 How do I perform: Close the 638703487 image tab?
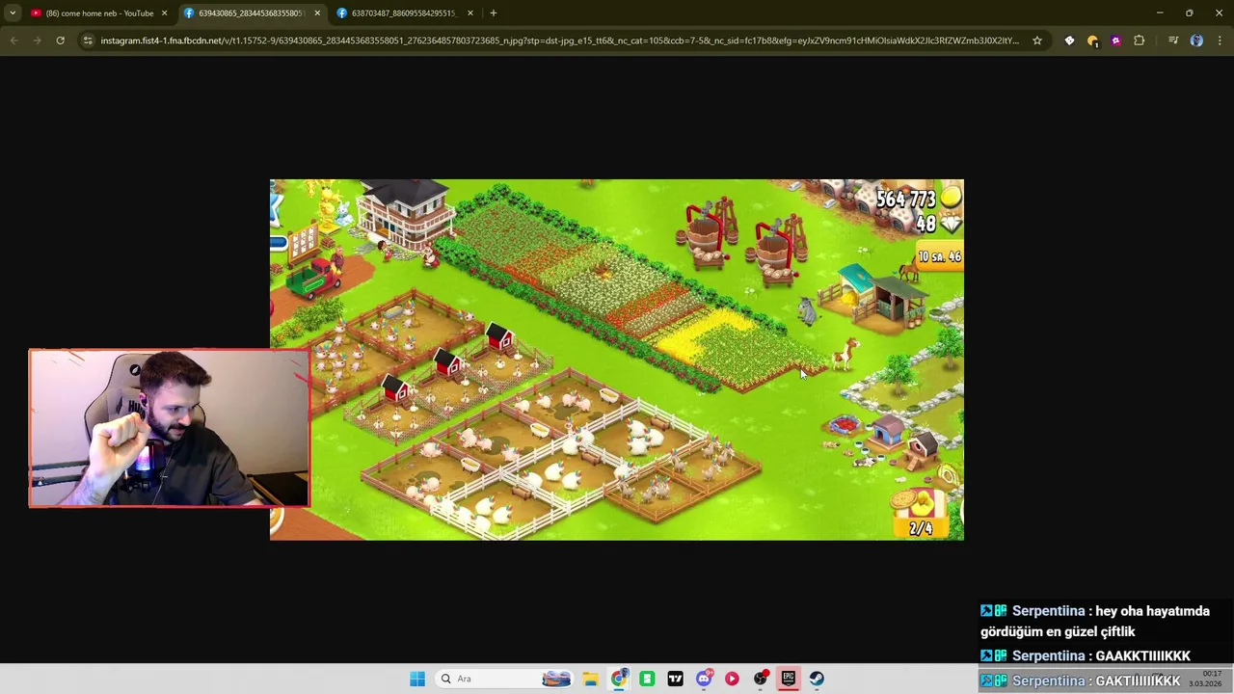pyautogui.click(x=469, y=13)
